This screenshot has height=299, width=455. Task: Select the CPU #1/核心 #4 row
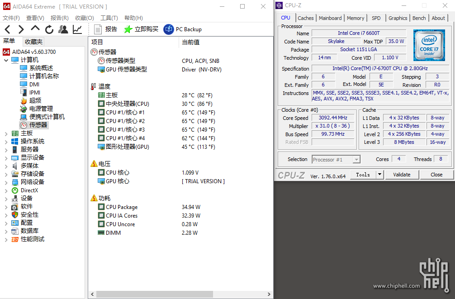click(x=156, y=138)
